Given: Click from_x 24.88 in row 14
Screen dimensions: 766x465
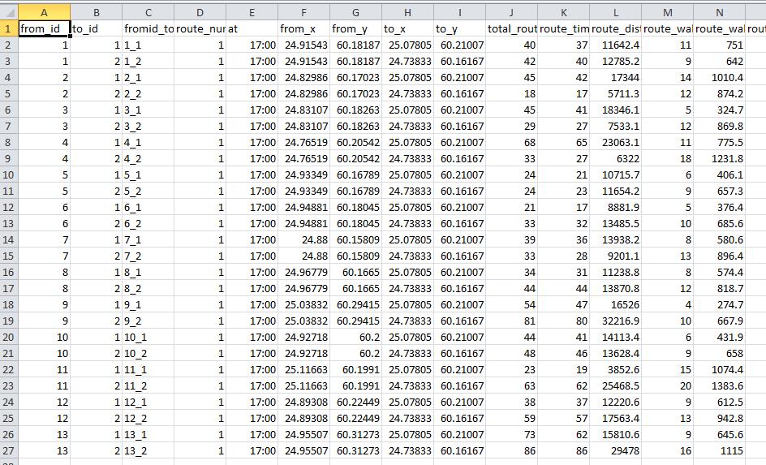Looking at the screenshot, I should coord(303,240).
